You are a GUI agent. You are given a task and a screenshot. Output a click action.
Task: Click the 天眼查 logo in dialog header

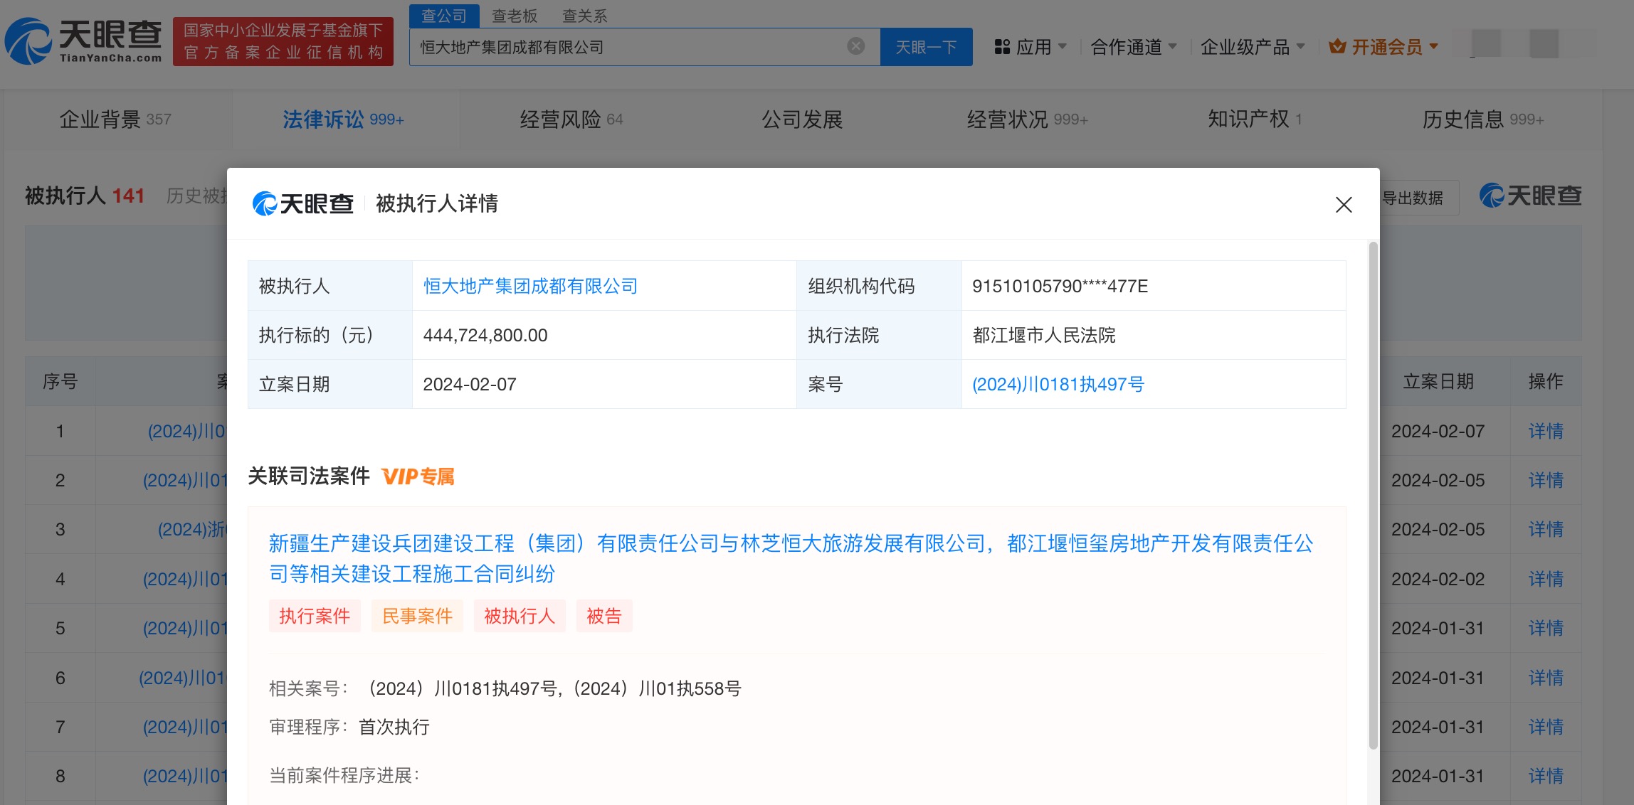coord(303,204)
